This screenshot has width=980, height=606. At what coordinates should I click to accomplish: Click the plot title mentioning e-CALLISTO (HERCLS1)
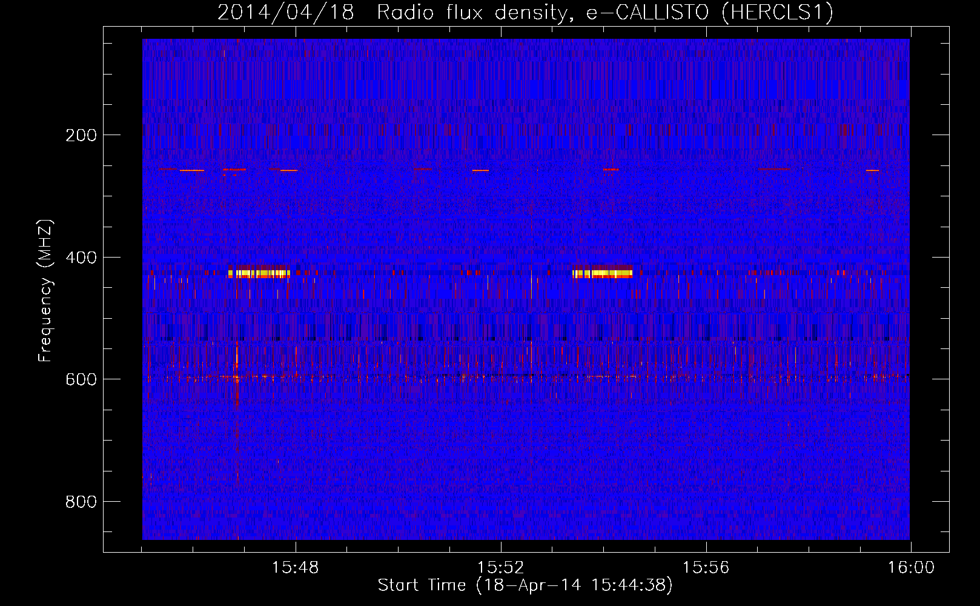(x=525, y=12)
